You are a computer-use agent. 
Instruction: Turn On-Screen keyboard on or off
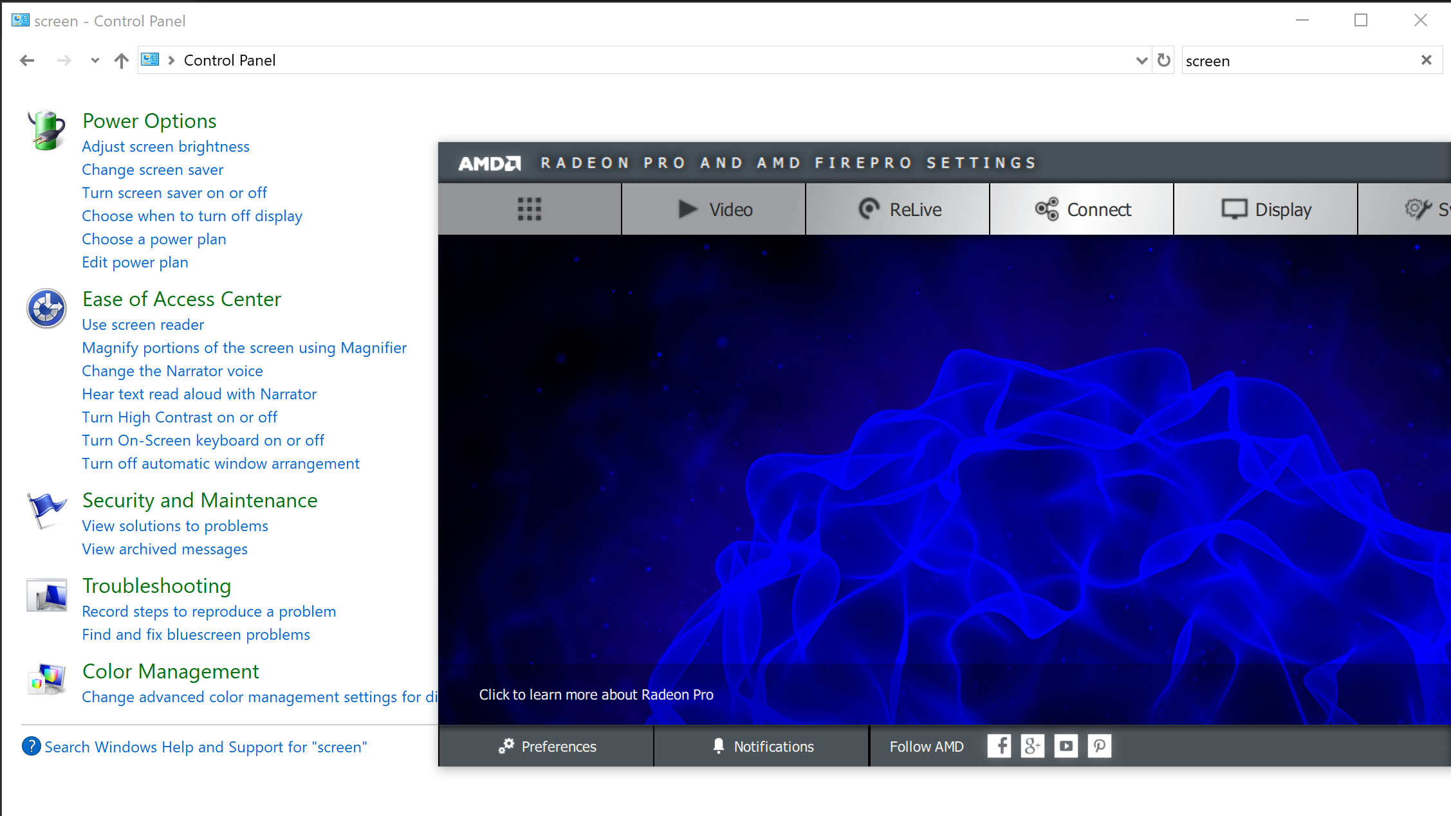pyautogui.click(x=203, y=439)
